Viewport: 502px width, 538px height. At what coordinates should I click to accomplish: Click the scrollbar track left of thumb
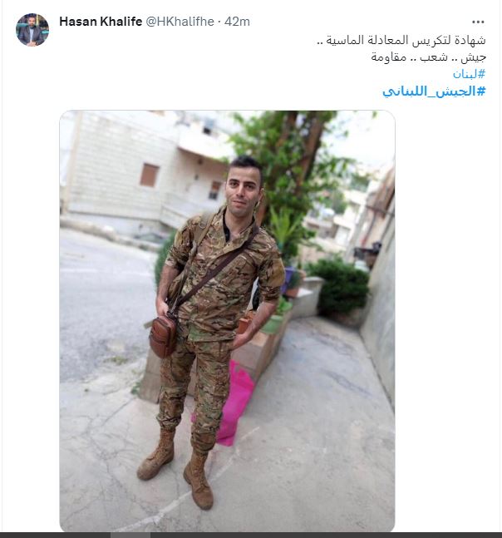pos(55,536)
